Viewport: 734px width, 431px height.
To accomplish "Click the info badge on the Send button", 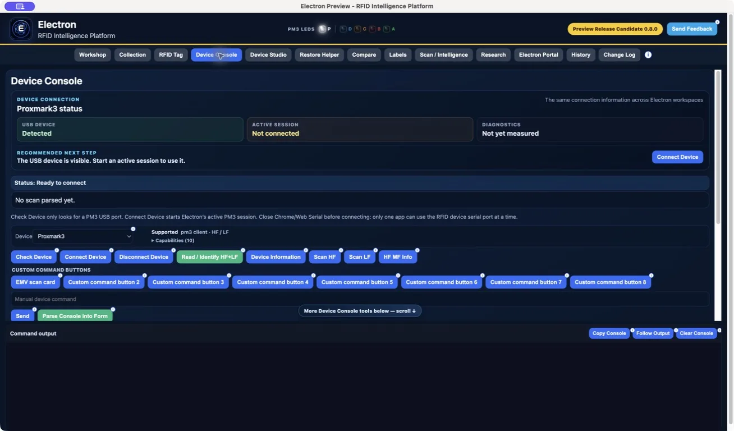I will point(34,309).
